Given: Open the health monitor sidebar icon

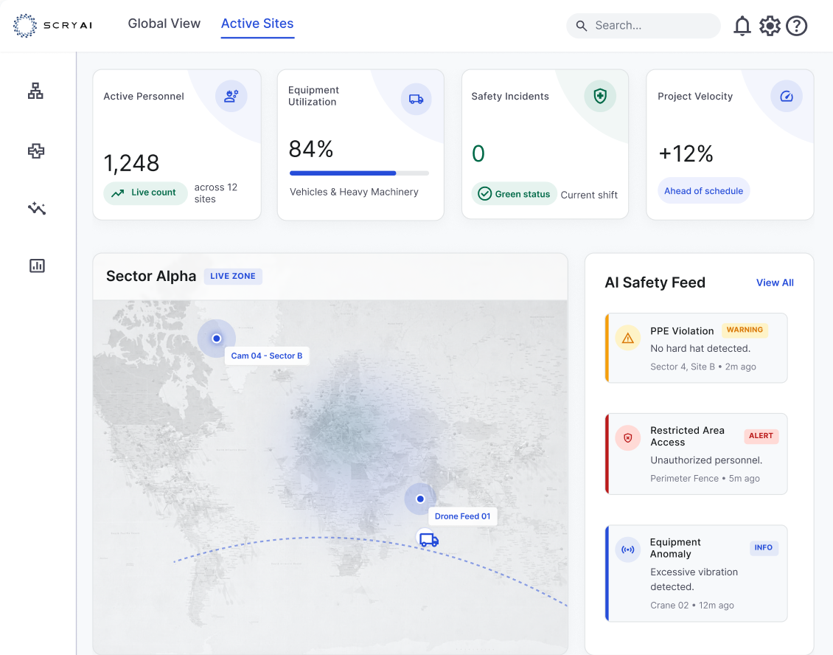Looking at the screenshot, I should click(35, 151).
